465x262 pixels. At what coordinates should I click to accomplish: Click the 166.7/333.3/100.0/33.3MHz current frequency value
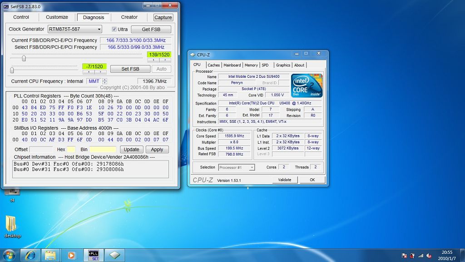[136, 40]
